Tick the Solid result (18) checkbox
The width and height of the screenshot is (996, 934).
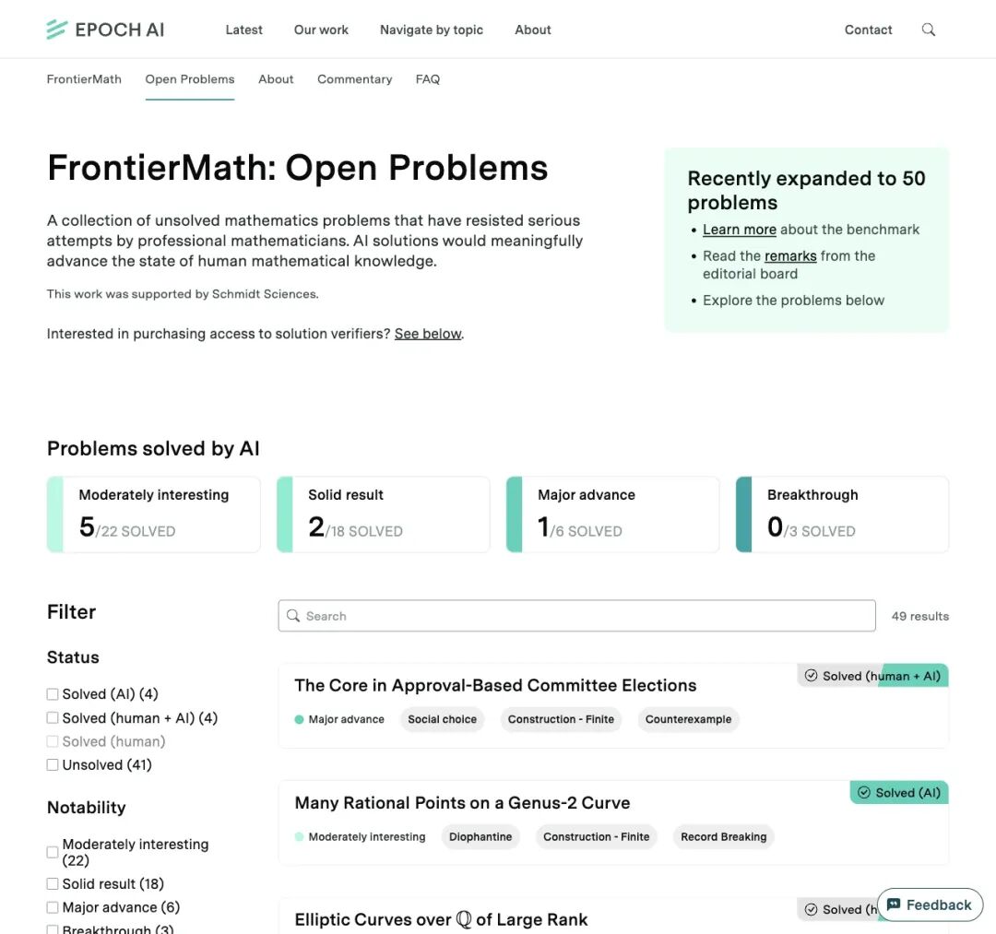(x=52, y=883)
